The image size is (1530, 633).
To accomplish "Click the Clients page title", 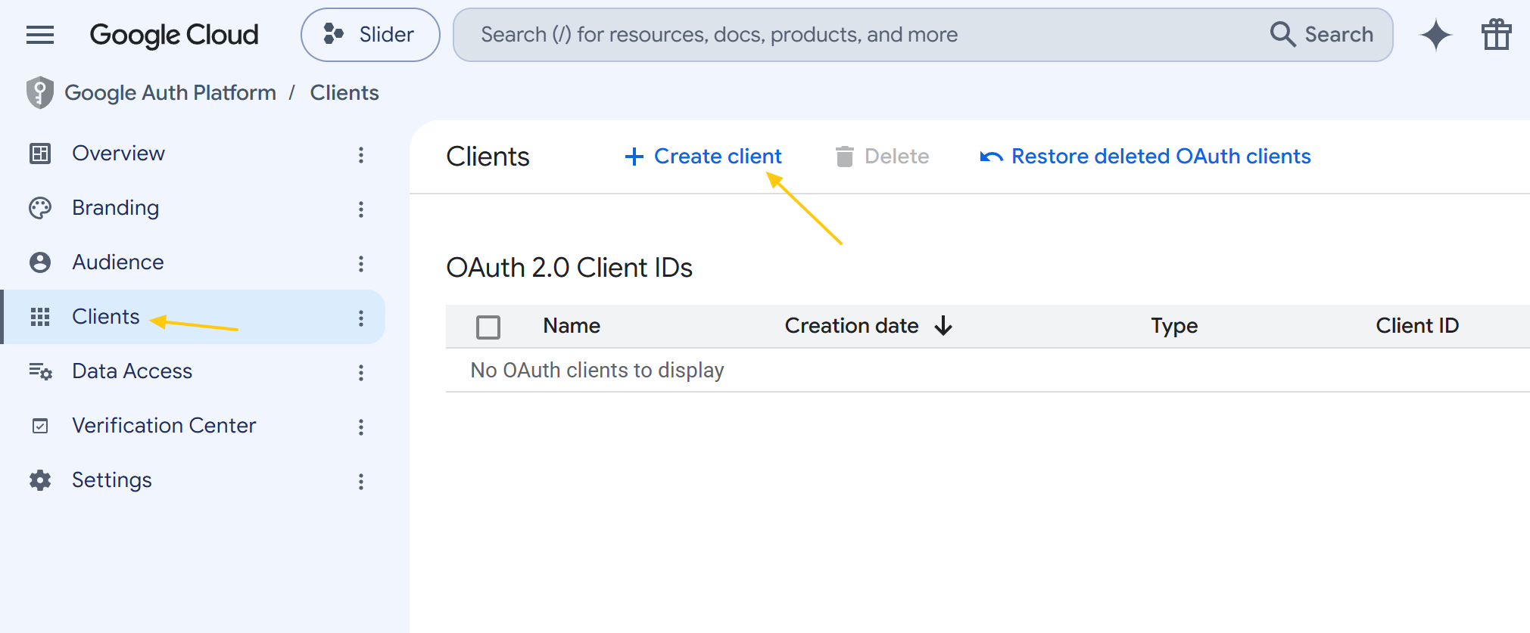I will (488, 157).
